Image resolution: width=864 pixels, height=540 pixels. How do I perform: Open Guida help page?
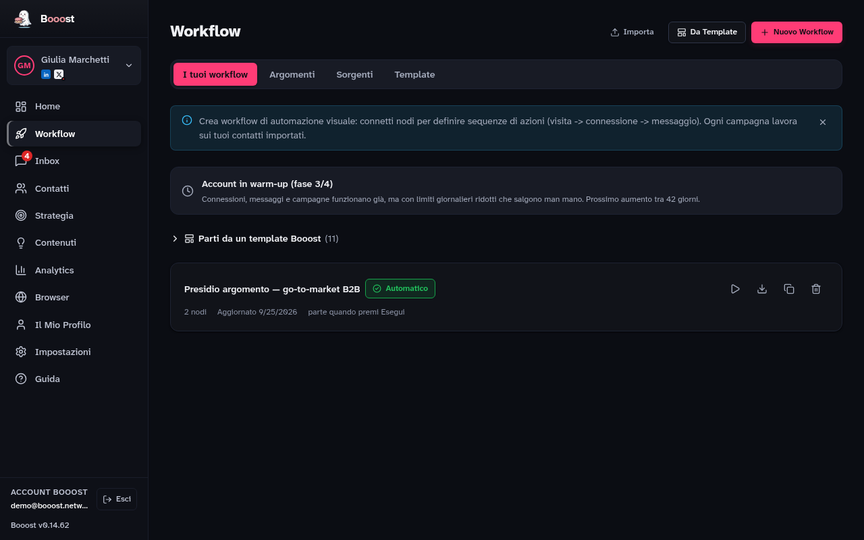[x=74, y=379]
